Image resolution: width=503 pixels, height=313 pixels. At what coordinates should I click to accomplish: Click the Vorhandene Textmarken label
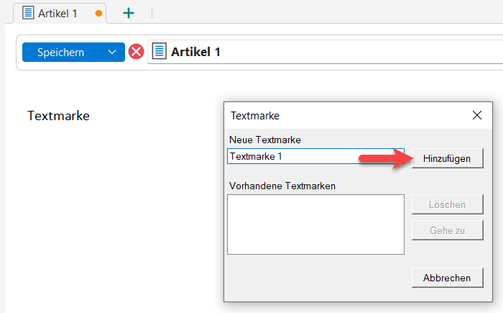[282, 186]
